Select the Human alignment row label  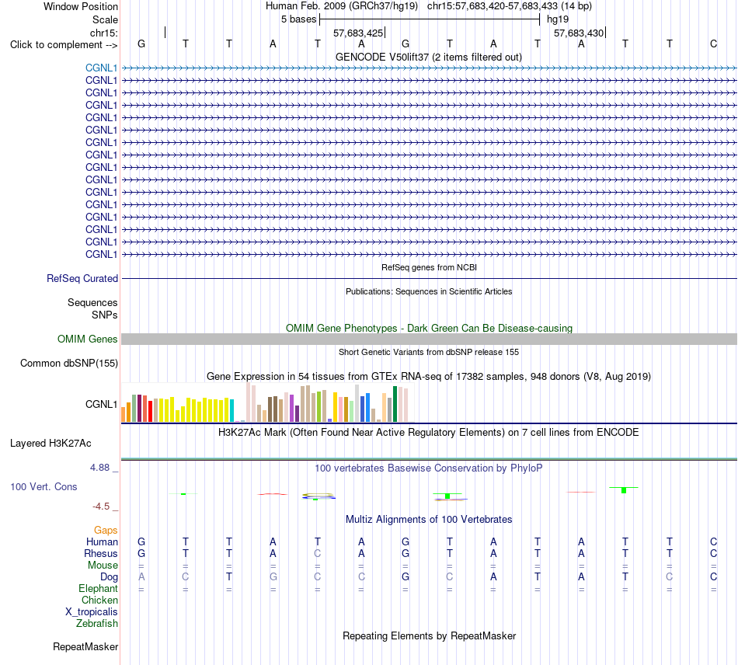102,541
